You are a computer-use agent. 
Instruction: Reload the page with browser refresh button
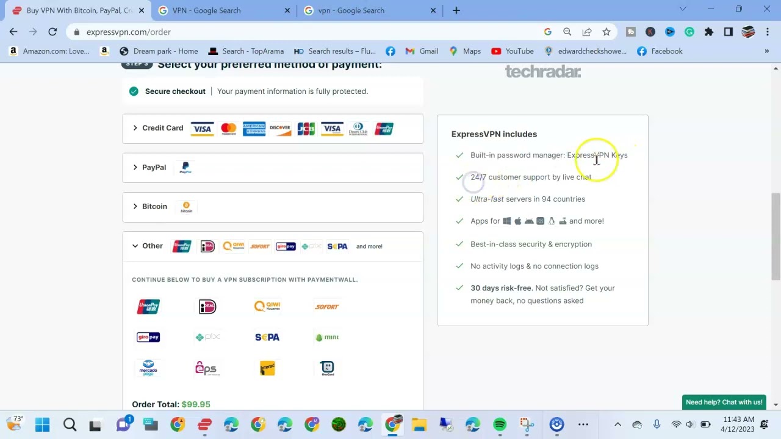52,32
